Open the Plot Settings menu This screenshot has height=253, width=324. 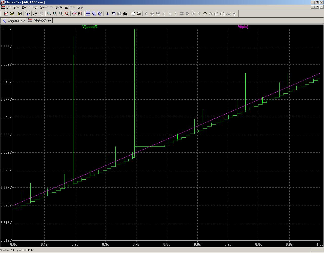tap(30, 7)
